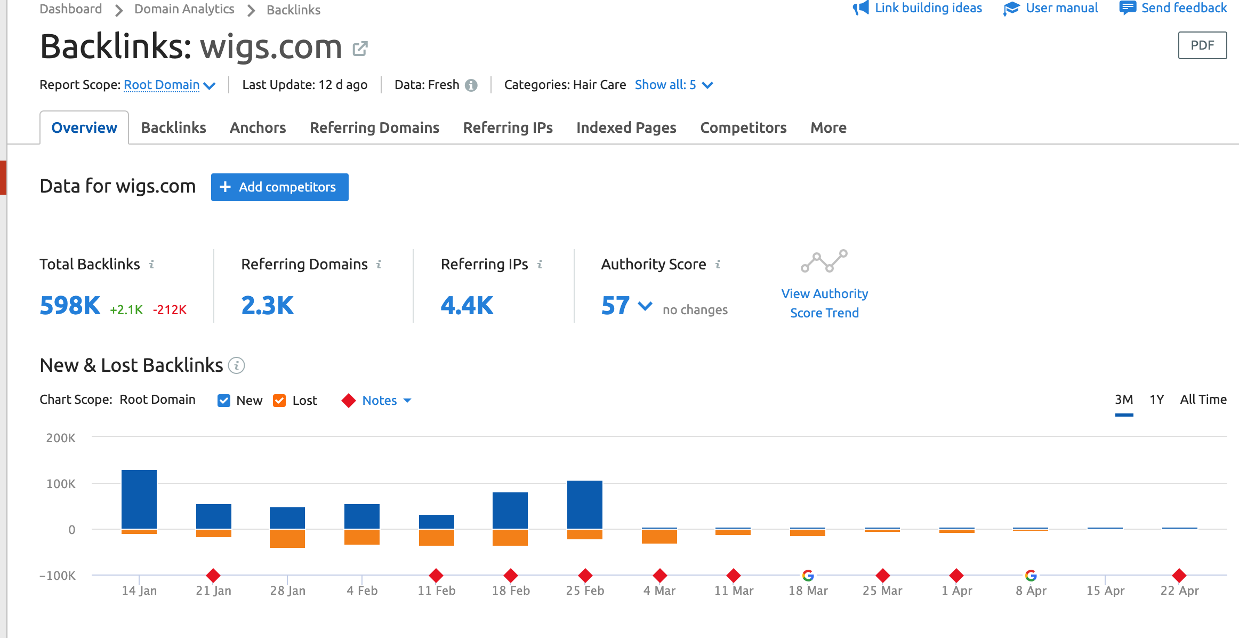Click the Link building ideas link
The width and height of the screenshot is (1239, 638).
coord(928,8)
